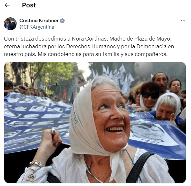Open Cristina Kirchner's profile avatar
The width and height of the screenshot is (191, 186).
click(10, 24)
